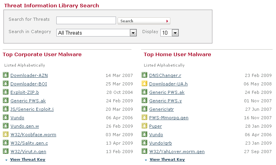Image resolution: width=276 pixels, height=165 pixels.
Task: Open the Downloader-BOI threat link
Action: point(29,84)
